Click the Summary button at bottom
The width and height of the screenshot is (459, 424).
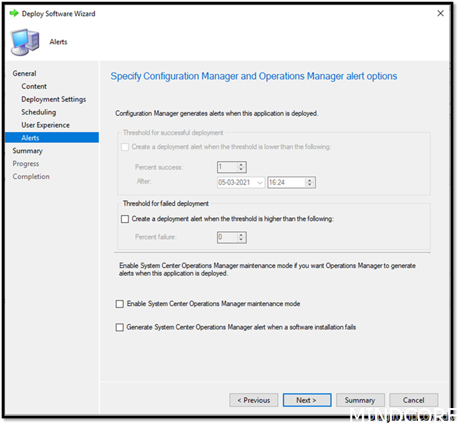360,400
